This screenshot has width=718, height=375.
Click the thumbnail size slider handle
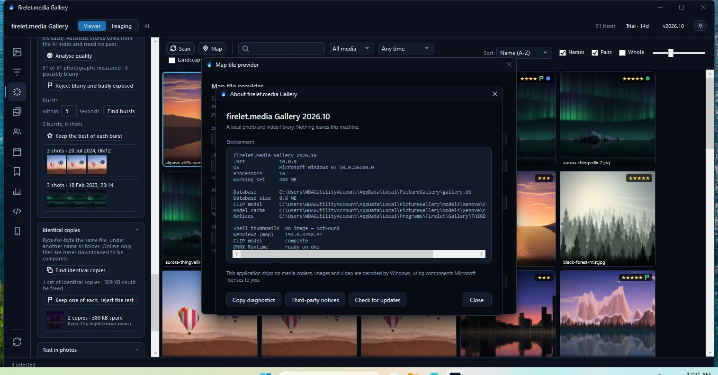[x=671, y=53]
